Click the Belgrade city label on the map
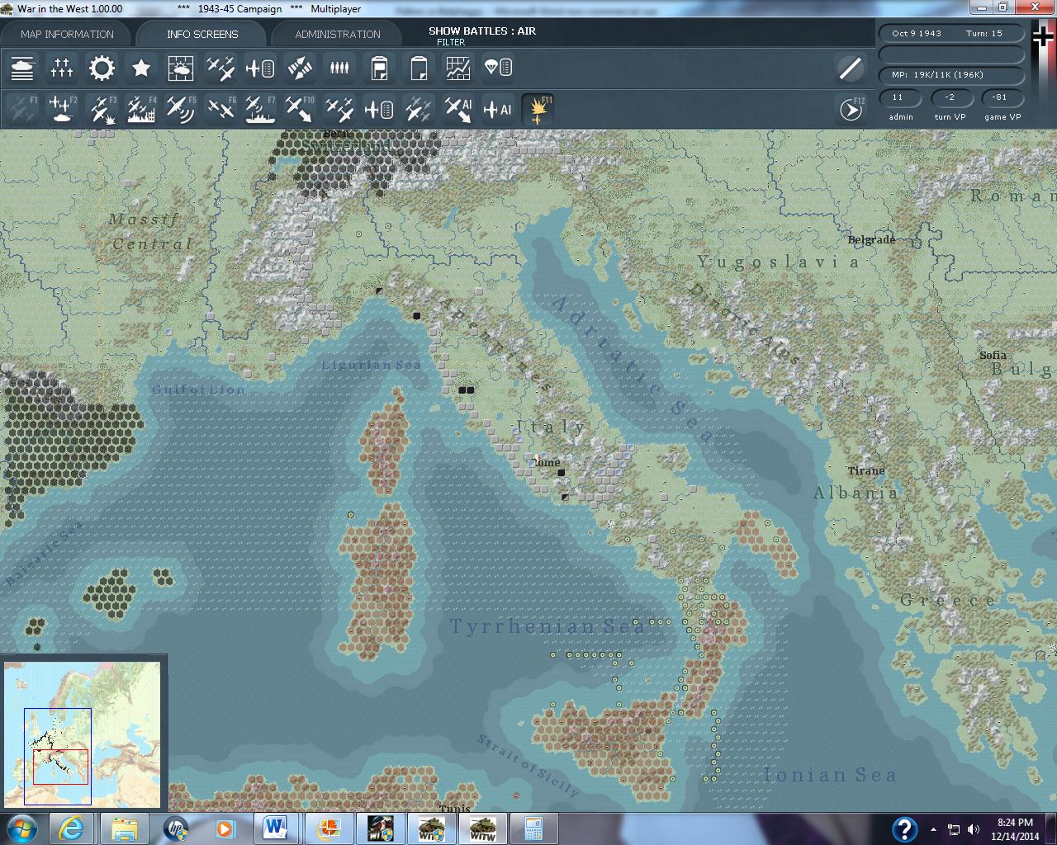1057x845 pixels. [x=871, y=240]
